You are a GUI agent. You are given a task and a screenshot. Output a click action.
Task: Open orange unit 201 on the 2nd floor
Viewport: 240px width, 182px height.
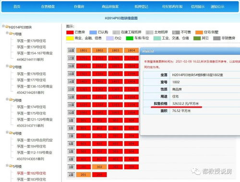point(84,175)
